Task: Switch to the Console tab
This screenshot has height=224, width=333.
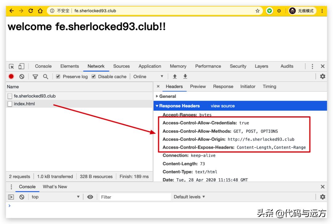Action: (43, 66)
